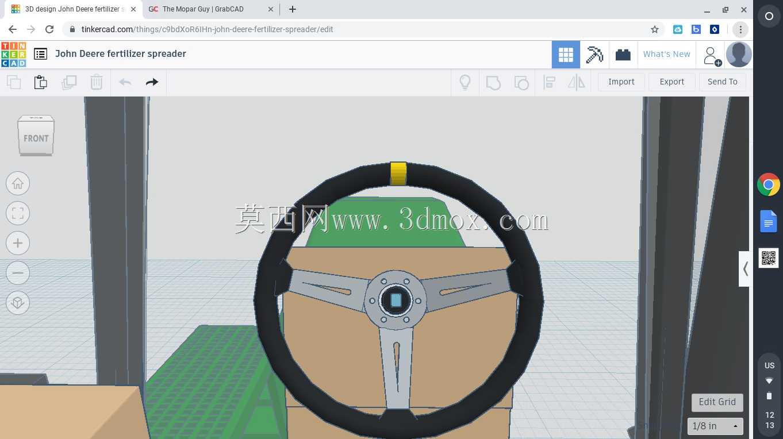Reload the page
The height and width of the screenshot is (439, 783).
pyautogui.click(x=49, y=29)
